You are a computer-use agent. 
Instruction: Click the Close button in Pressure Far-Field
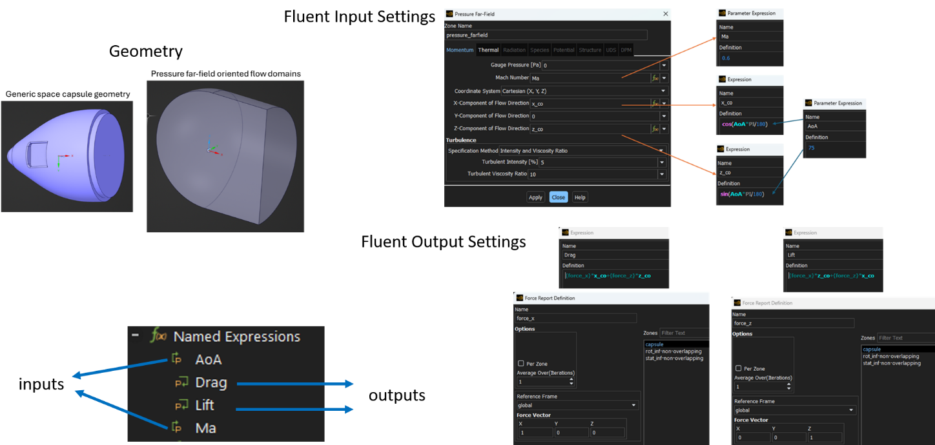[559, 197]
